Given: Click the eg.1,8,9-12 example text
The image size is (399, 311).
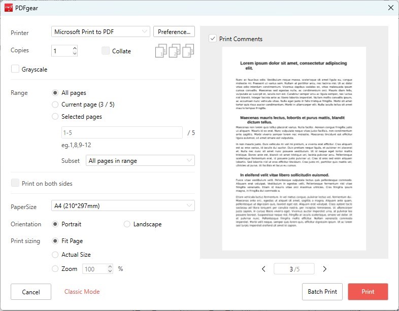Looking at the screenshot, I should [76, 145].
